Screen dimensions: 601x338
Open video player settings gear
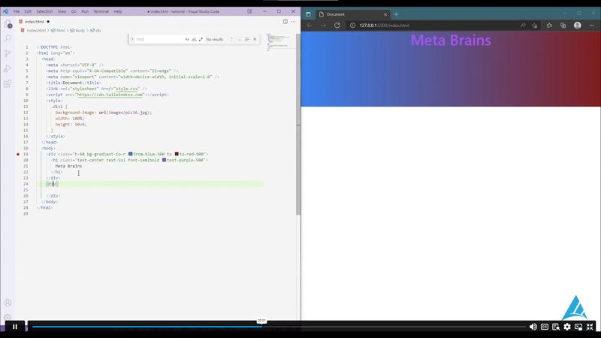tap(567, 327)
